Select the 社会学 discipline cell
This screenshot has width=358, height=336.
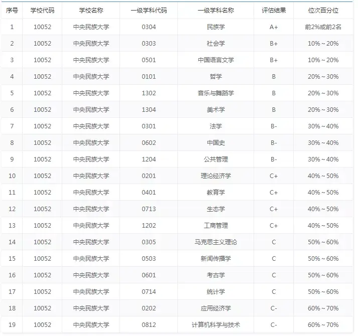(216, 43)
